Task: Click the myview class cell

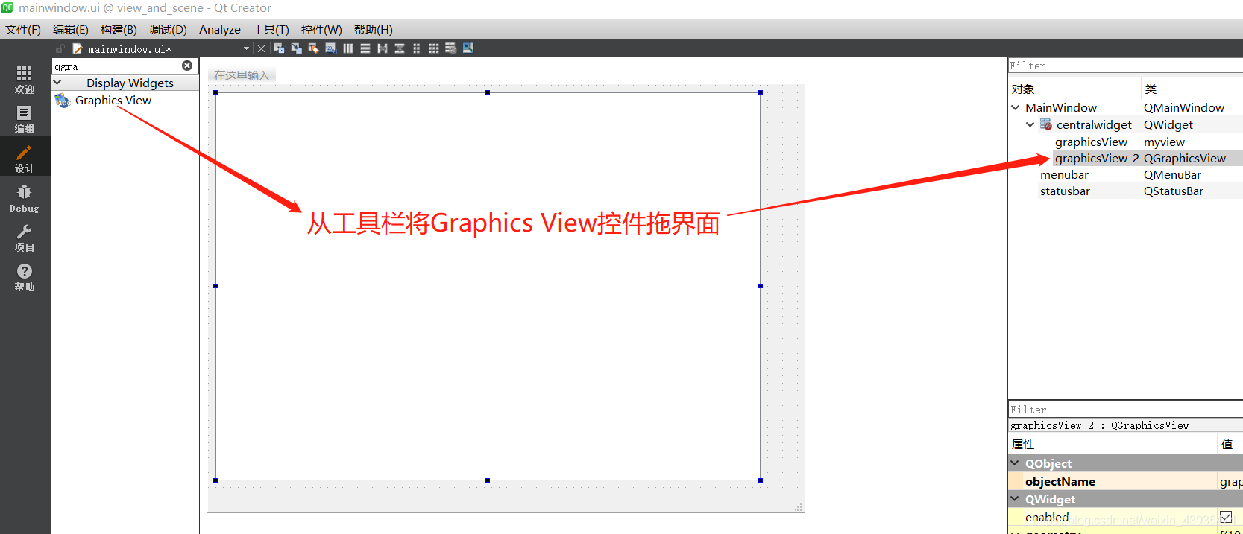Action: (x=1164, y=142)
